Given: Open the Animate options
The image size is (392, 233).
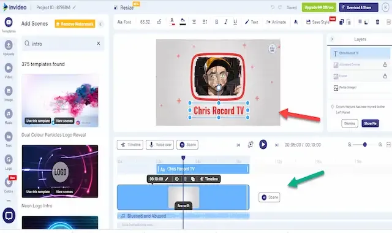Looking at the screenshot, I should (x=276, y=22).
